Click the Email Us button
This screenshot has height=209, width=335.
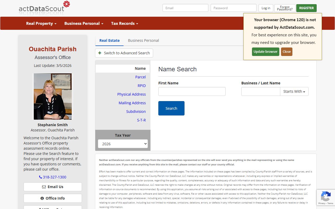pyautogui.click(x=53, y=187)
